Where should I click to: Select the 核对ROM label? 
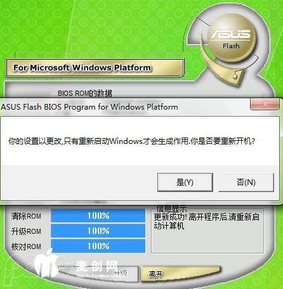(x=26, y=247)
